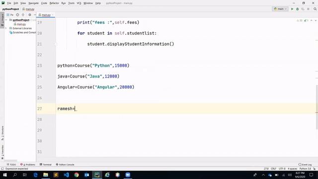Viewport: 318px width, 179px height.
Task: Open the Help menu
Action: [98, 3]
